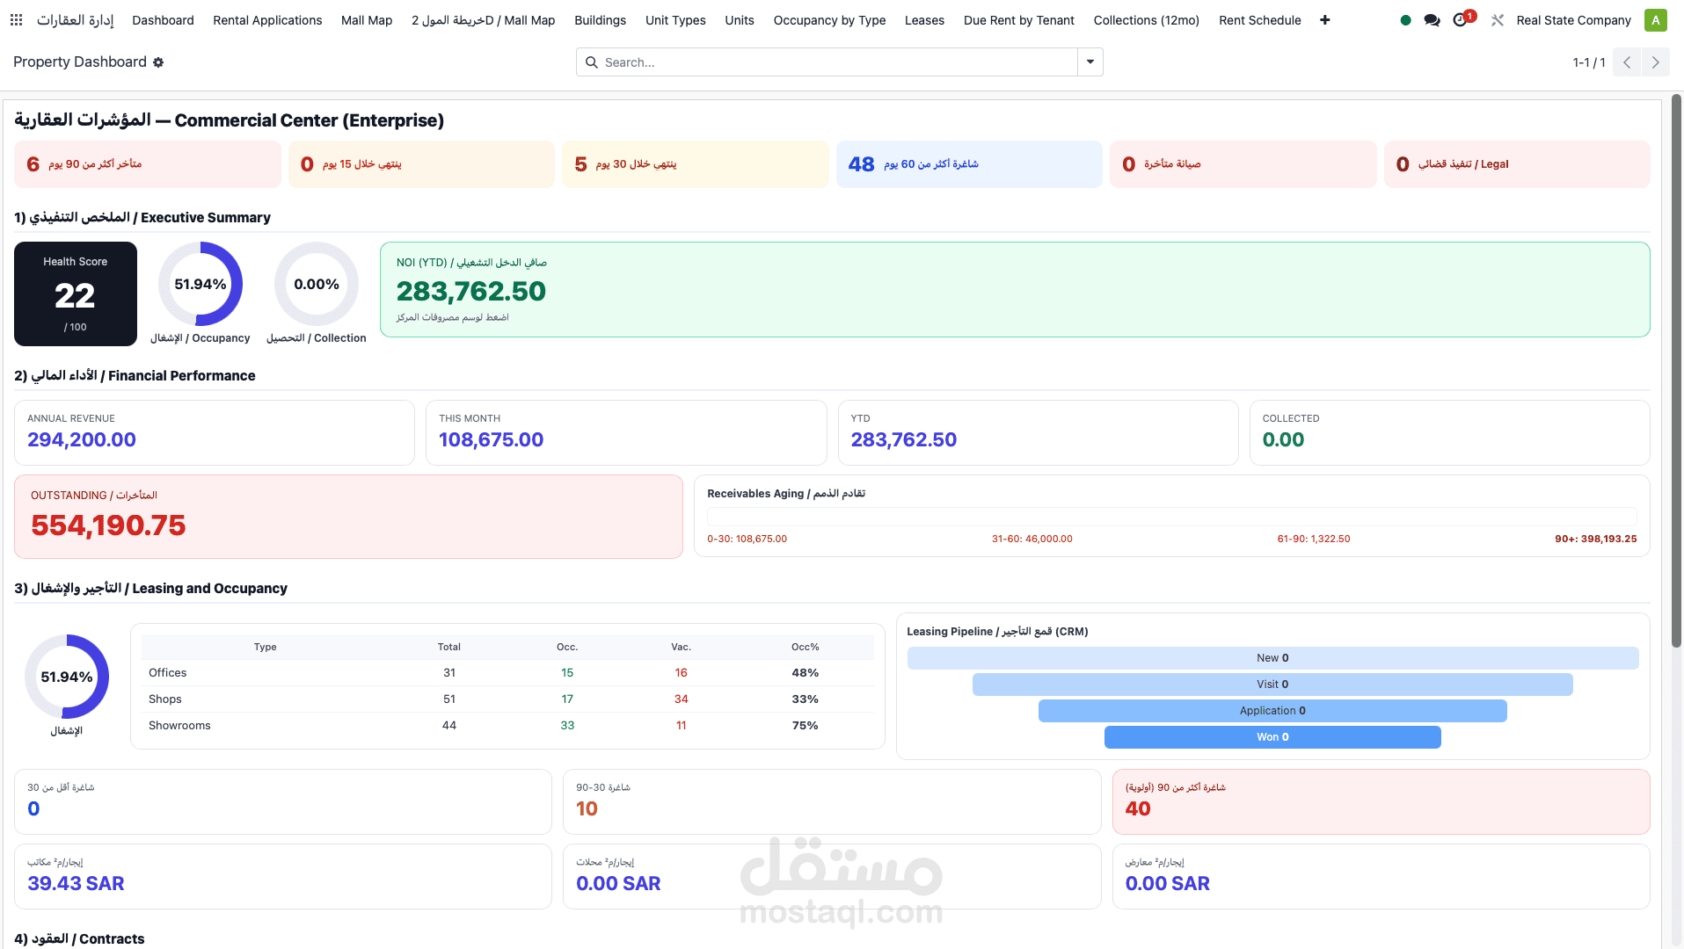Open the Dashboard menu
The width and height of the screenshot is (1684, 949).
163,19
